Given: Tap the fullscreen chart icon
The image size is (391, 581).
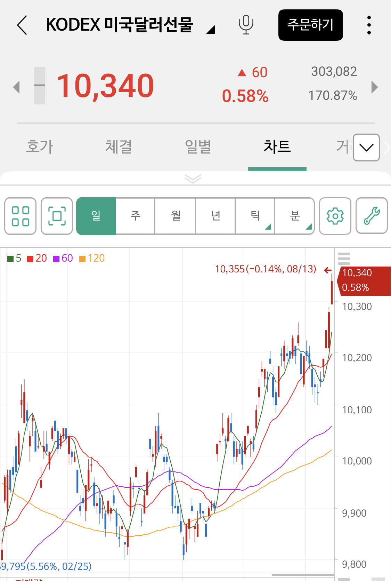Looking at the screenshot, I should [57, 216].
